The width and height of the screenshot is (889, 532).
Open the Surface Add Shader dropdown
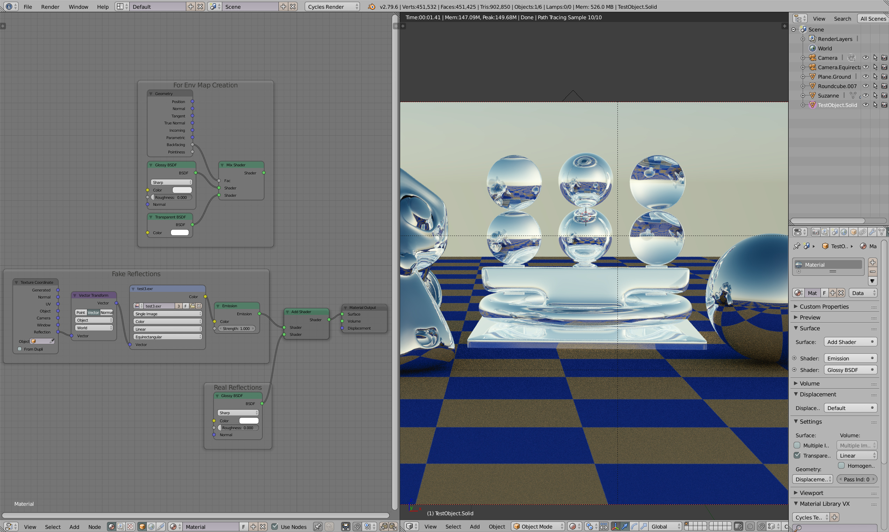point(850,342)
